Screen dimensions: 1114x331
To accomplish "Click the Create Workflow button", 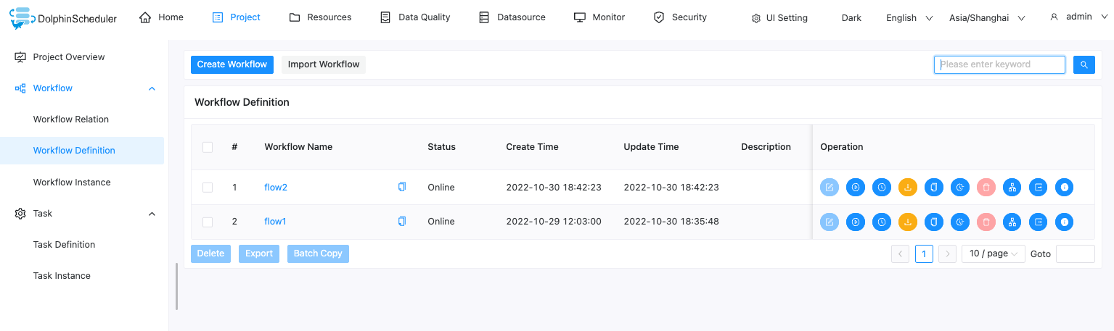I will click(x=232, y=64).
